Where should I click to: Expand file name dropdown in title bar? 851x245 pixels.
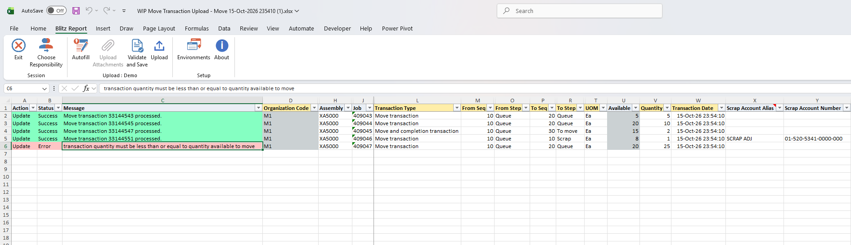pos(297,11)
